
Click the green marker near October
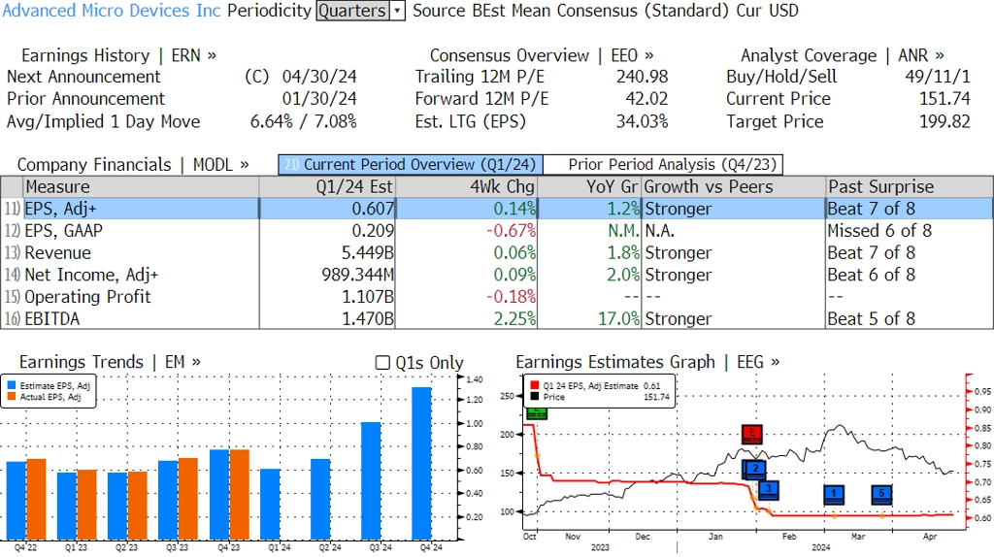point(536,412)
